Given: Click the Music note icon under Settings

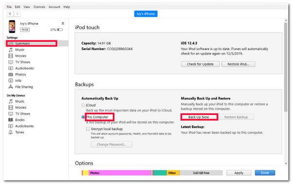Looking at the screenshot, I should tap(11, 50).
